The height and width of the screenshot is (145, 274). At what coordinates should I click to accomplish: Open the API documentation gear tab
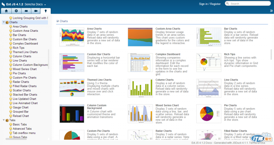pos(16,11)
